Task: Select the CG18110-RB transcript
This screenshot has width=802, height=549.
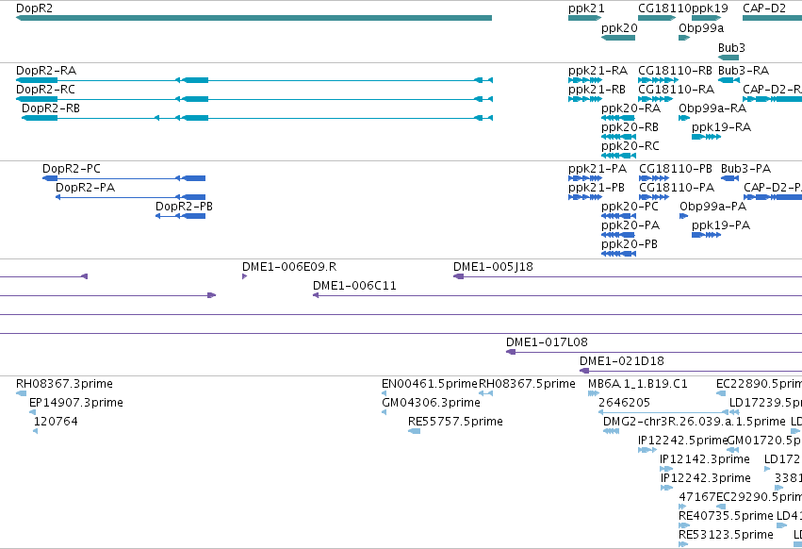Action: pyautogui.click(x=658, y=80)
